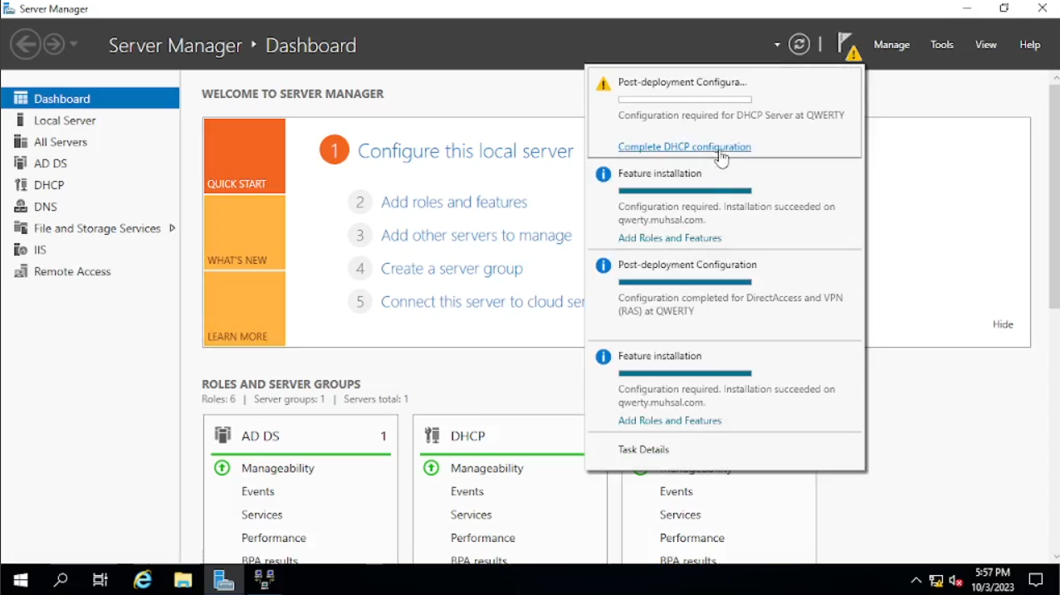This screenshot has height=595, width=1060.
Task: Open the Manage menu
Action: click(x=891, y=45)
